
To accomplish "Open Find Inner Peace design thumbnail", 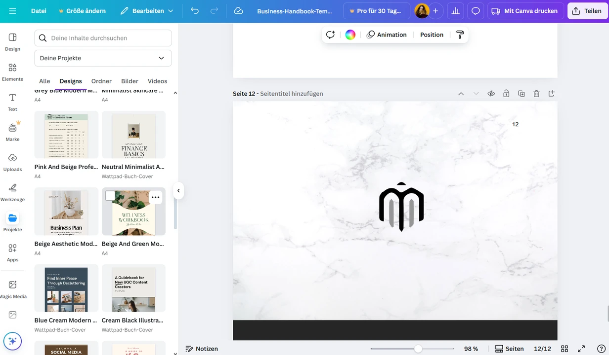I will pyautogui.click(x=66, y=288).
